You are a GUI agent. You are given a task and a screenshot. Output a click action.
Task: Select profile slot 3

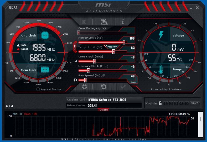point(176,103)
